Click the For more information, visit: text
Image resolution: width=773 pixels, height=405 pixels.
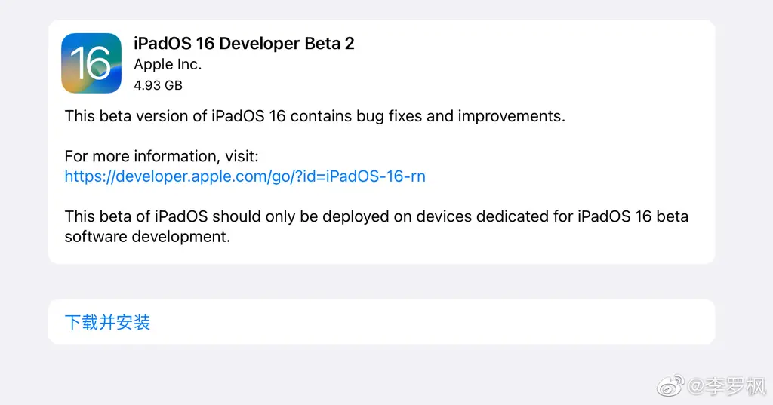coord(162,156)
